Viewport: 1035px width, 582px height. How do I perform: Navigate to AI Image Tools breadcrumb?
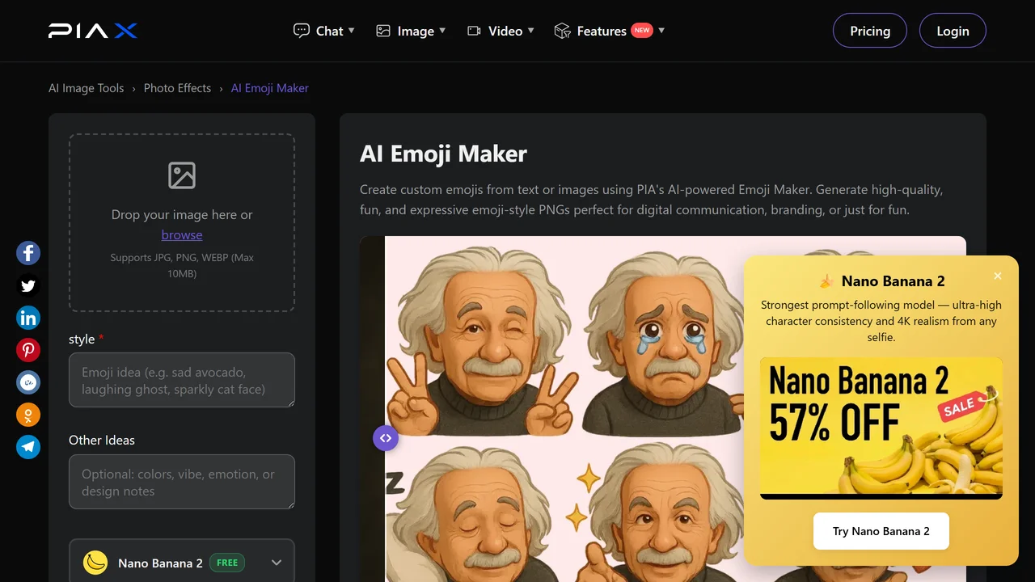[87, 88]
